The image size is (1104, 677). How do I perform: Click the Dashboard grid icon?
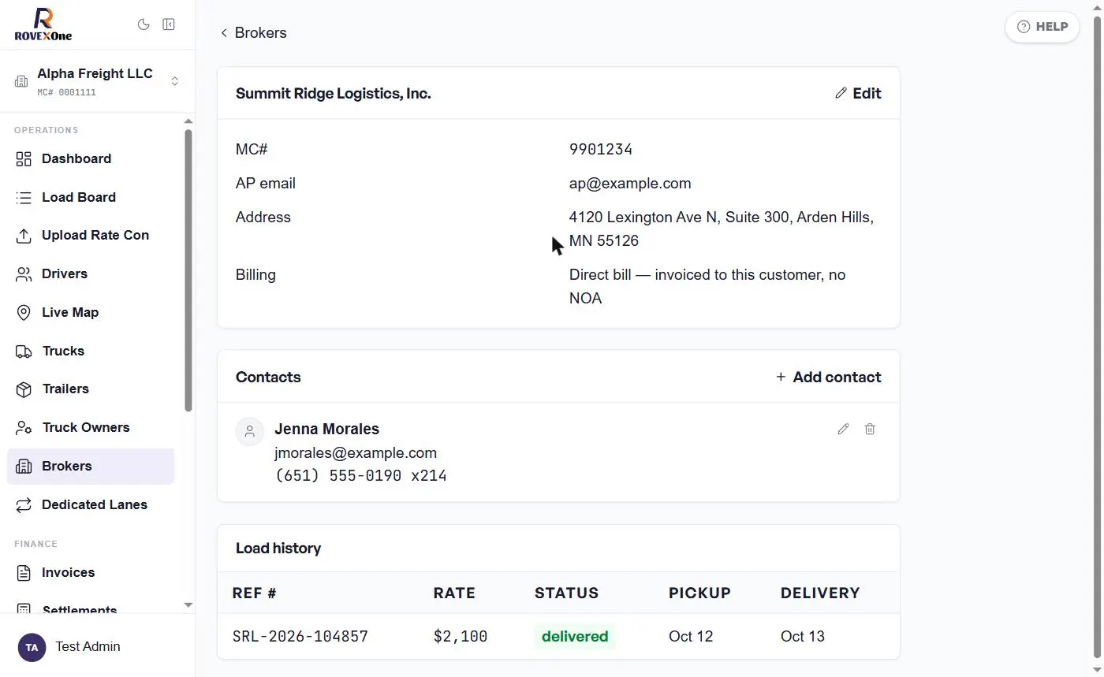(24, 158)
